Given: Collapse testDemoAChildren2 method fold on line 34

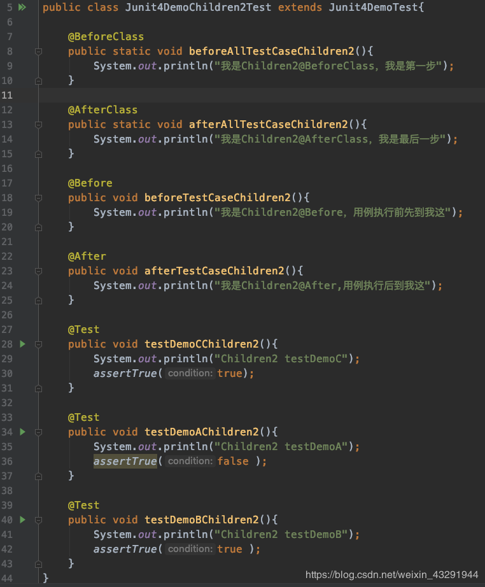Looking at the screenshot, I should [38, 432].
